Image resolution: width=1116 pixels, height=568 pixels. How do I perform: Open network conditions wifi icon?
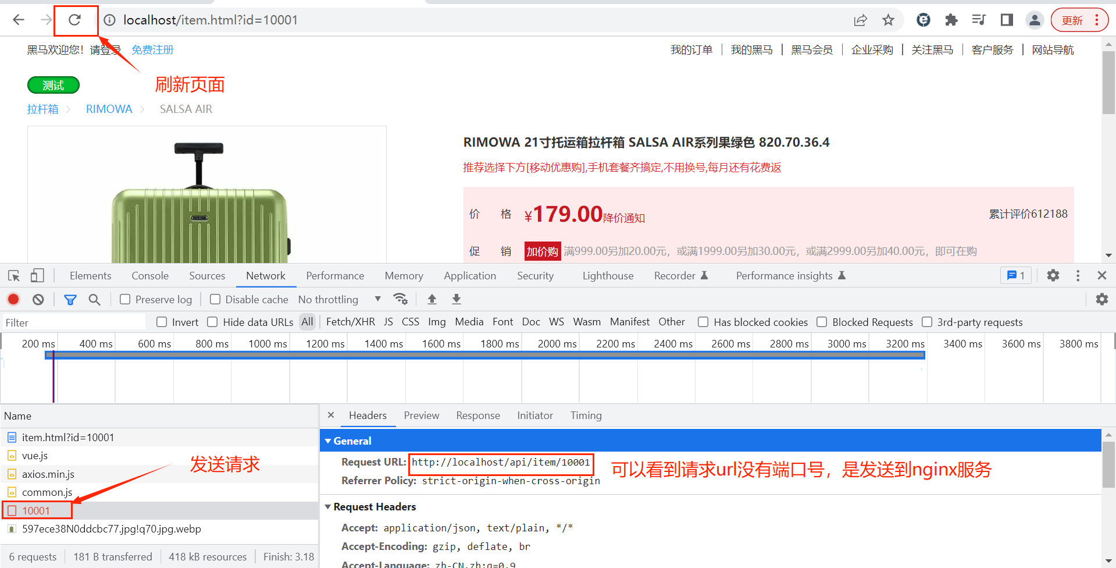(400, 299)
